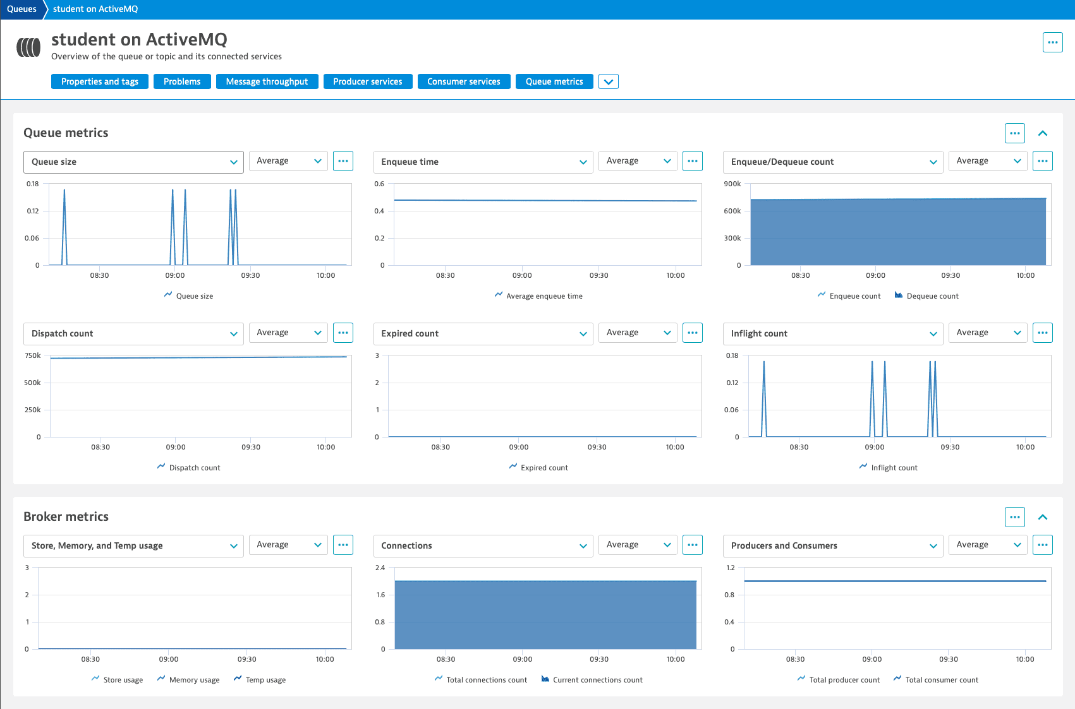Screen dimensions: 1075x709
Task: Toggle Dequeue count legend series
Action: pyautogui.click(x=926, y=295)
